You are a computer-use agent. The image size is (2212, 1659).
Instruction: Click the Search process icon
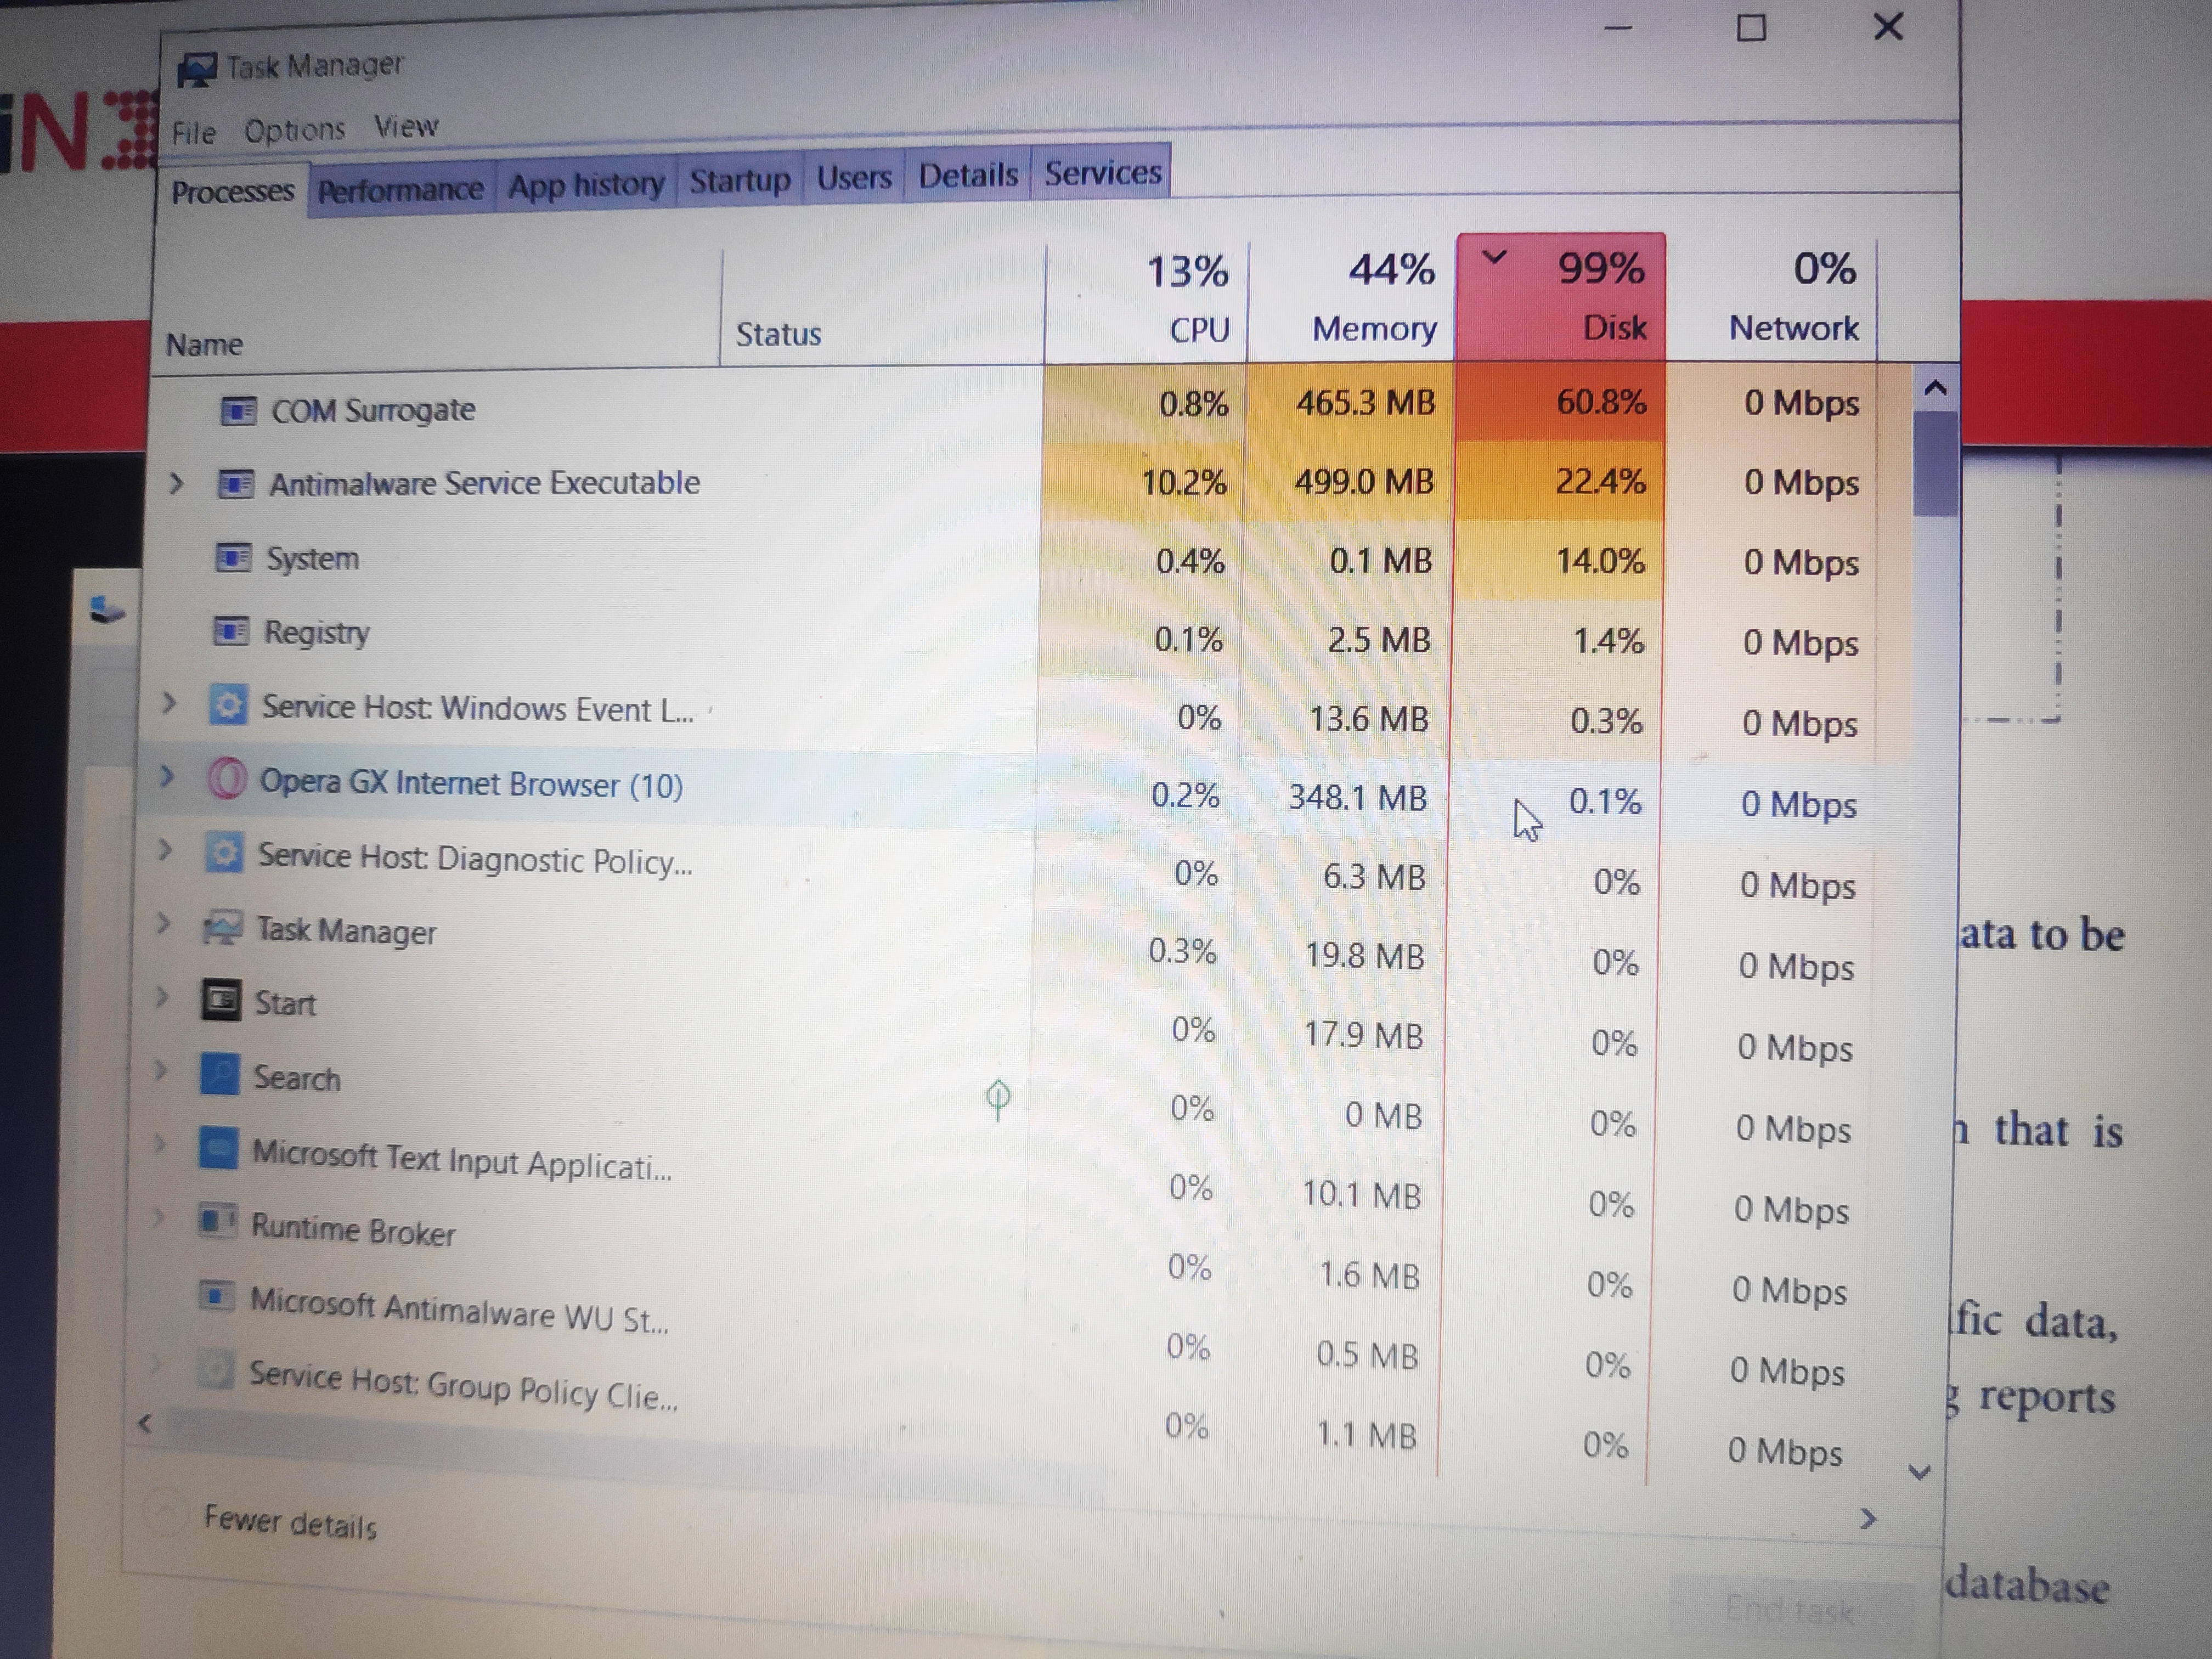tap(219, 1075)
